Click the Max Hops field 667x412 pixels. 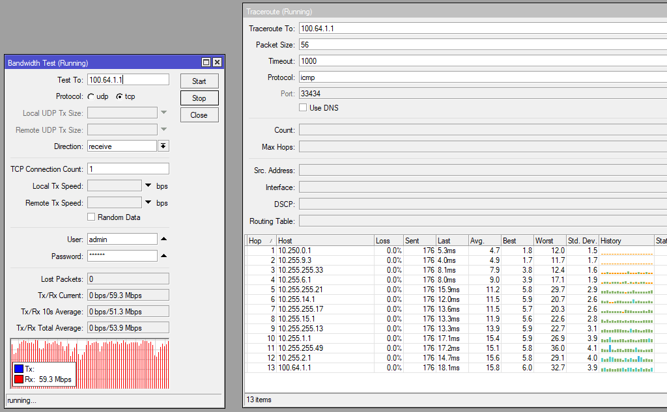coord(483,147)
